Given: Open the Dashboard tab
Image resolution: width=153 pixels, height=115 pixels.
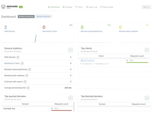Looking at the screenshot, I should 54,7.
